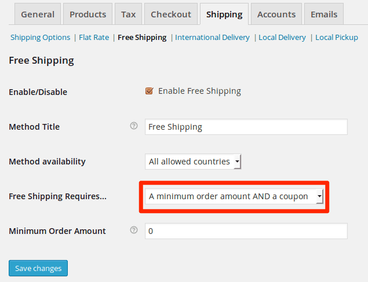Open the Free Shipping Requires dropdown
Screen dimensions: 368x282
pos(234,196)
